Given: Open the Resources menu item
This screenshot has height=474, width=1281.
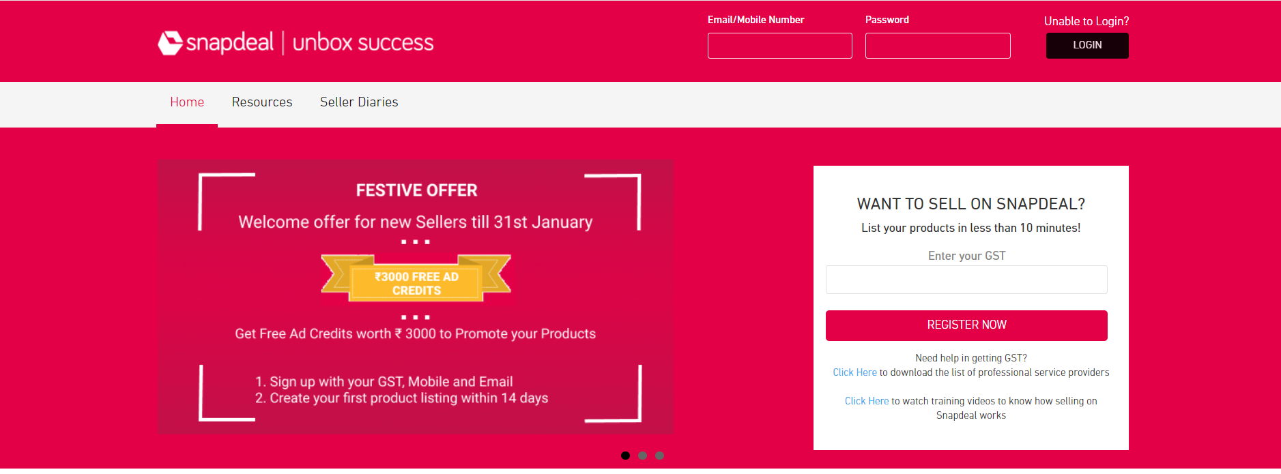Looking at the screenshot, I should [x=262, y=102].
